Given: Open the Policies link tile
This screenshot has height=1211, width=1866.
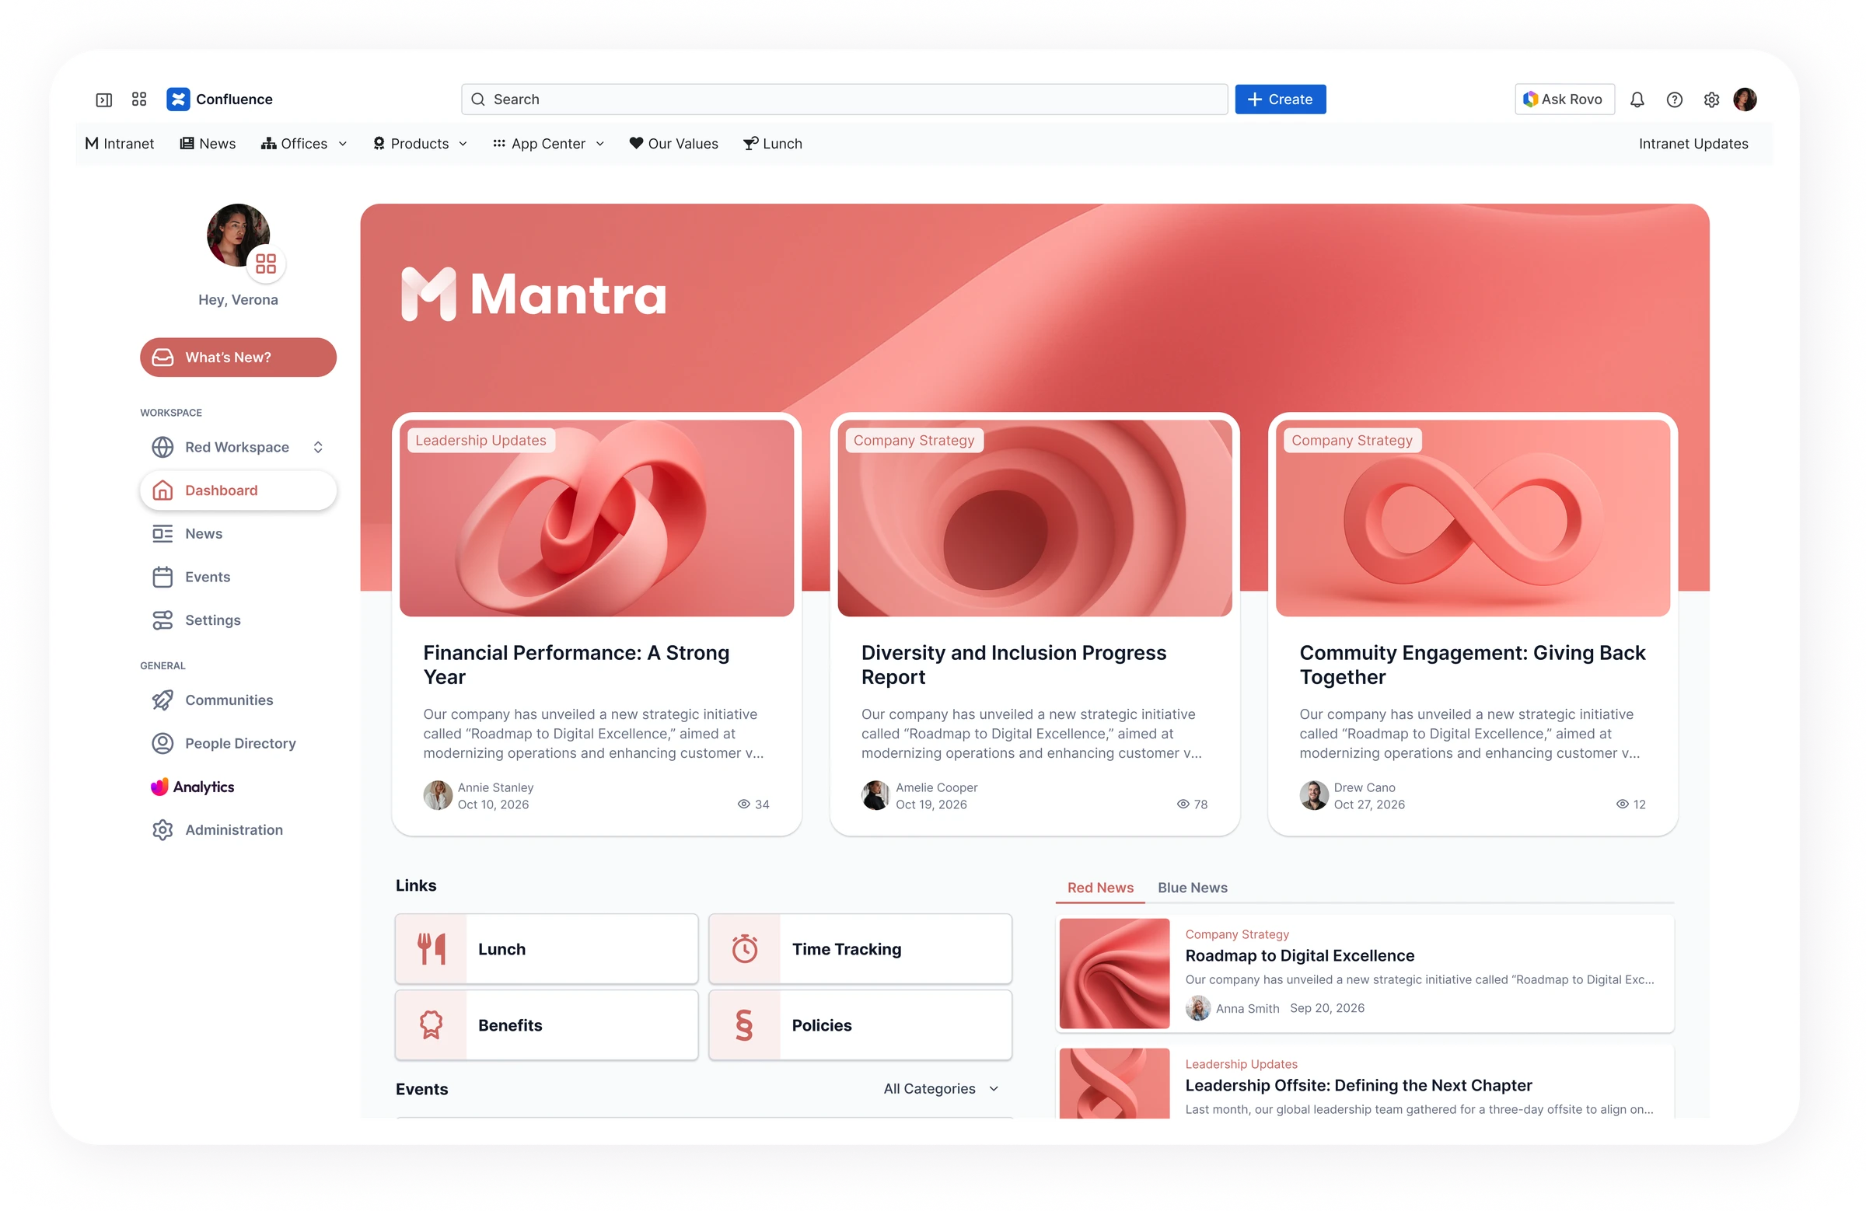Looking at the screenshot, I should [860, 1025].
